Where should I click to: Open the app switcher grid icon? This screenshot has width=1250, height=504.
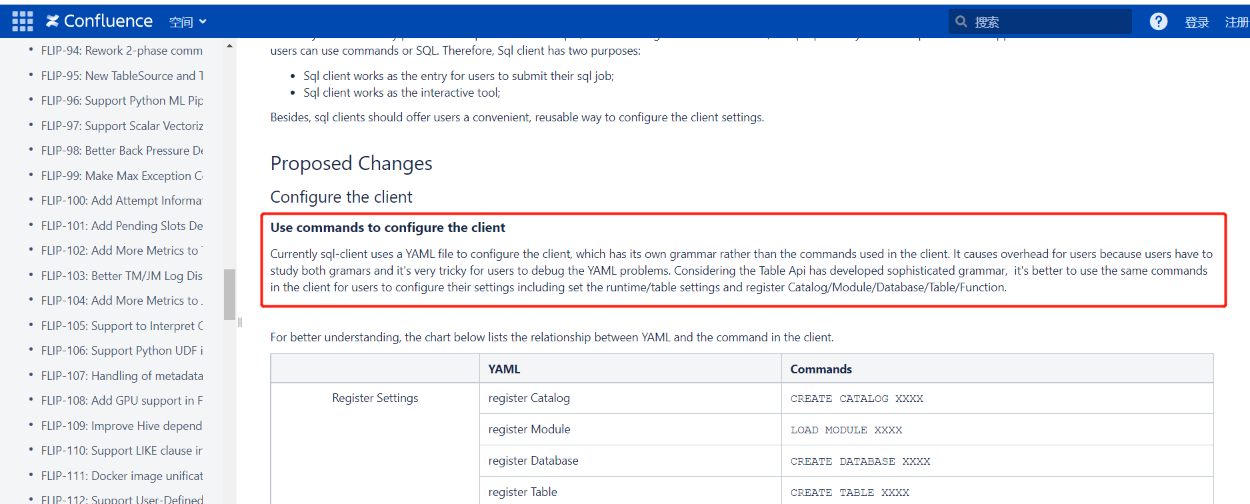click(x=22, y=21)
